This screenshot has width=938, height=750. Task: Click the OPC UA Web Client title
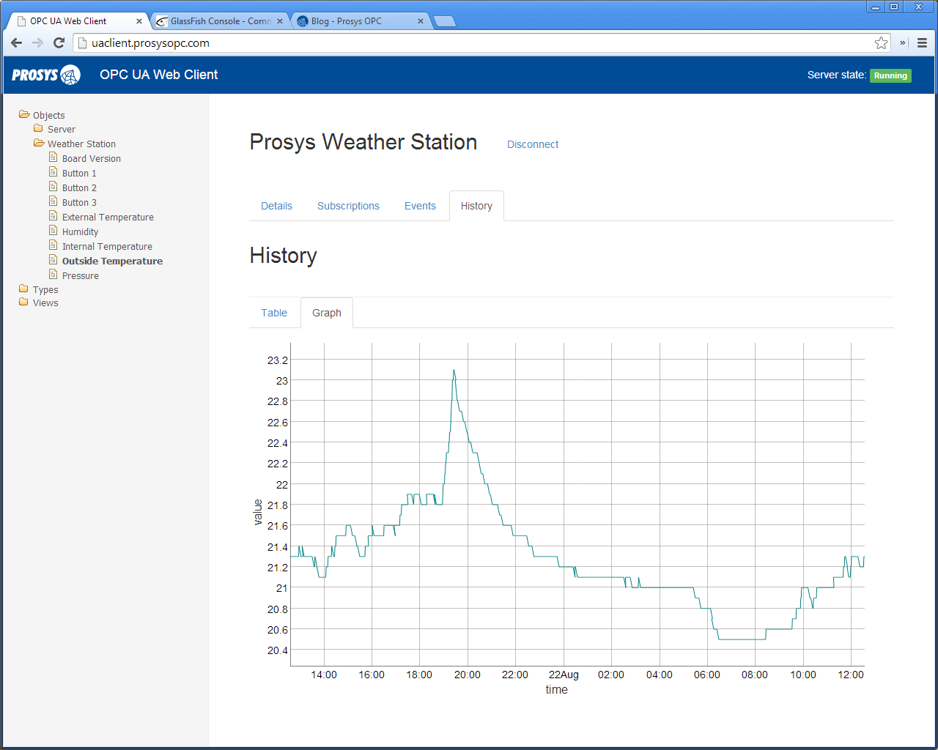(x=158, y=75)
